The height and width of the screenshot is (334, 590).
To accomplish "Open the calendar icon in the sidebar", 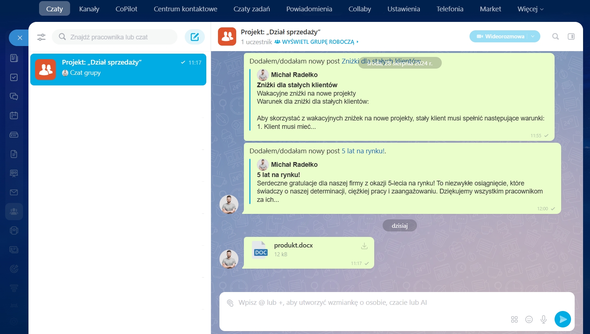I will coord(14,116).
